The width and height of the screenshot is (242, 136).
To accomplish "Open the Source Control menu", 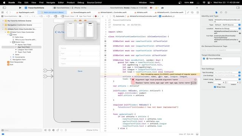I will pos(94,3).
